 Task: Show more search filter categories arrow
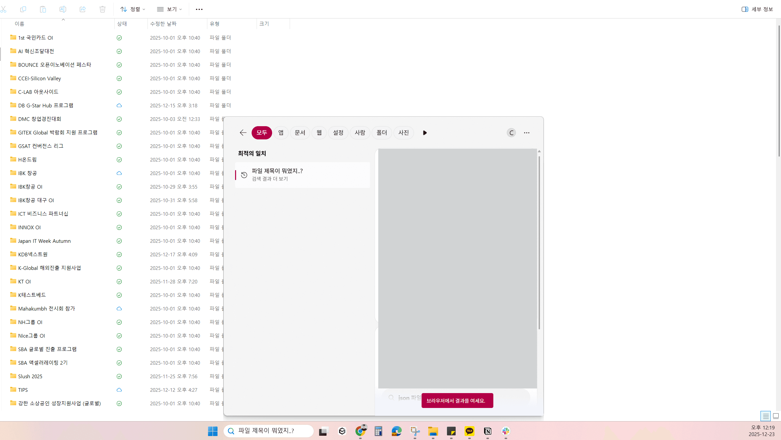(425, 133)
